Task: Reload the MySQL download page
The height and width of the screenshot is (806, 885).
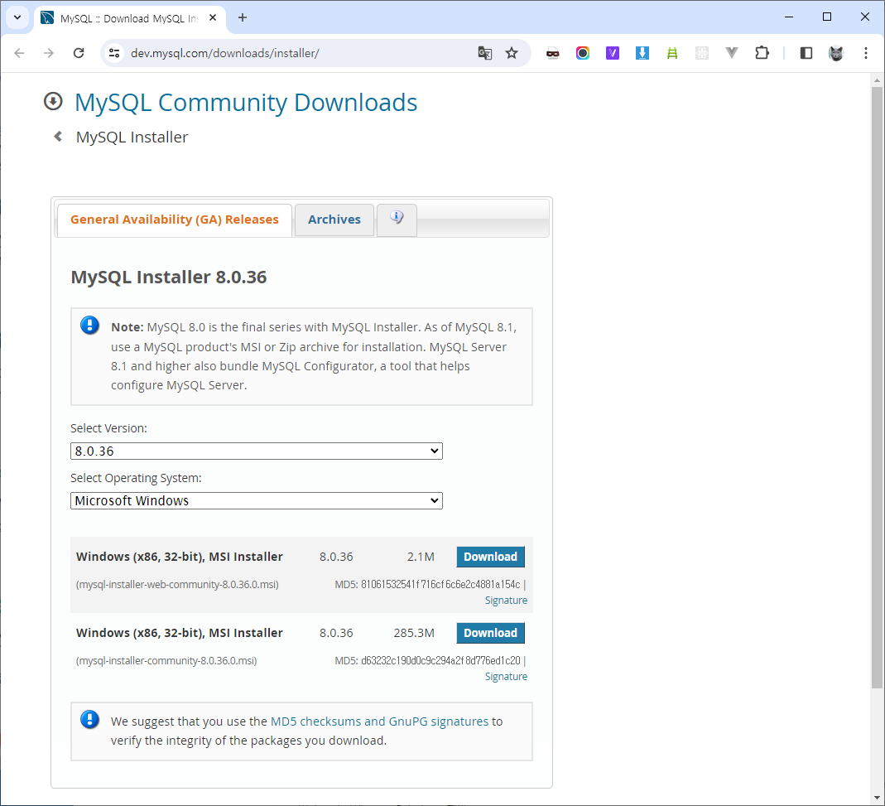Action: (x=79, y=53)
